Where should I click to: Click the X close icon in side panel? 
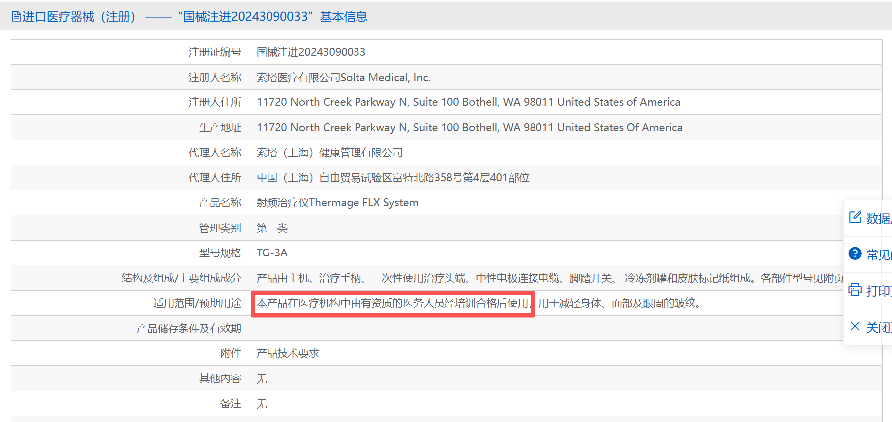click(x=855, y=326)
